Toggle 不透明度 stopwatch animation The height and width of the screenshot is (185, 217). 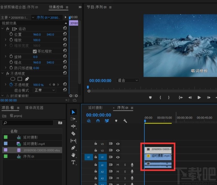(x=11, y=85)
